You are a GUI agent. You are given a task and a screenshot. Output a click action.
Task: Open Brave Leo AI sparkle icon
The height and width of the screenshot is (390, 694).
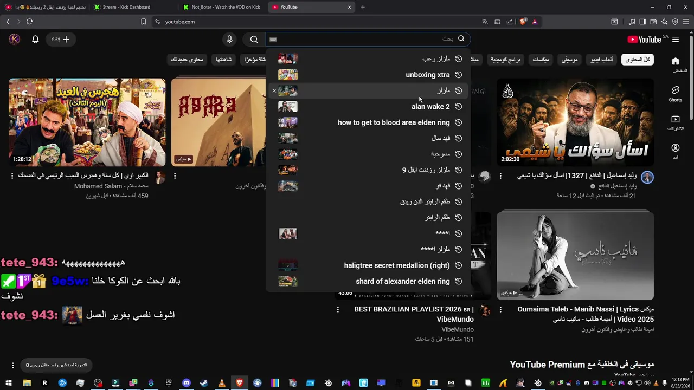click(x=664, y=22)
